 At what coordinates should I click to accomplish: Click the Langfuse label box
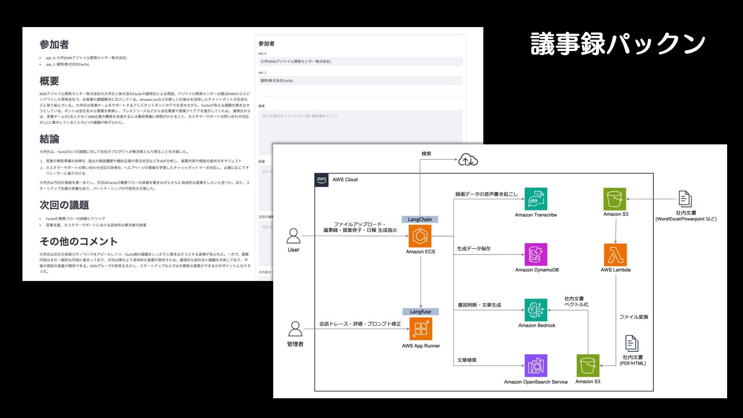[421, 312]
